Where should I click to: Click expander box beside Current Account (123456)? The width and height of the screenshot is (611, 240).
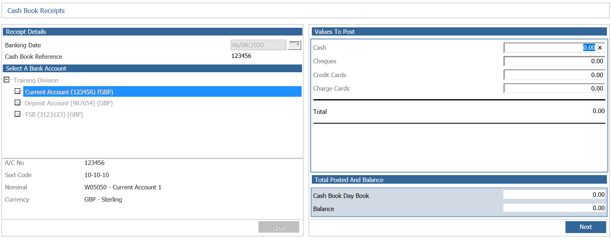(18, 91)
